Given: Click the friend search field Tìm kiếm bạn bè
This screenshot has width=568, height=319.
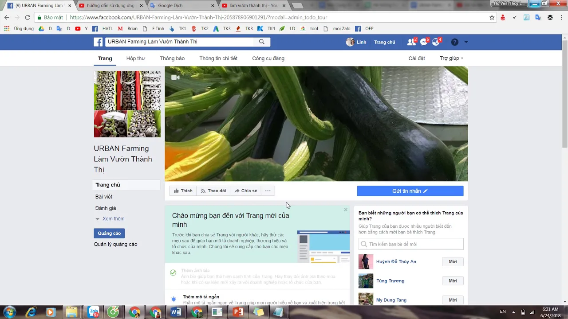Looking at the screenshot, I should coord(411,244).
